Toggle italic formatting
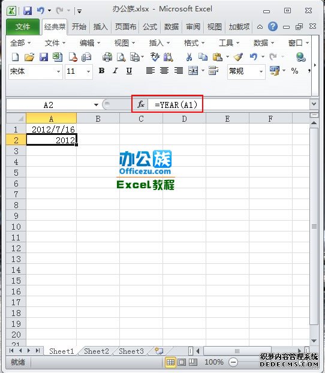 tap(115, 71)
